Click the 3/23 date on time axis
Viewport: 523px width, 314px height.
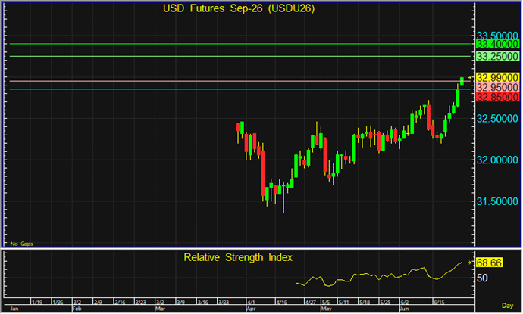pyautogui.click(x=224, y=303)
